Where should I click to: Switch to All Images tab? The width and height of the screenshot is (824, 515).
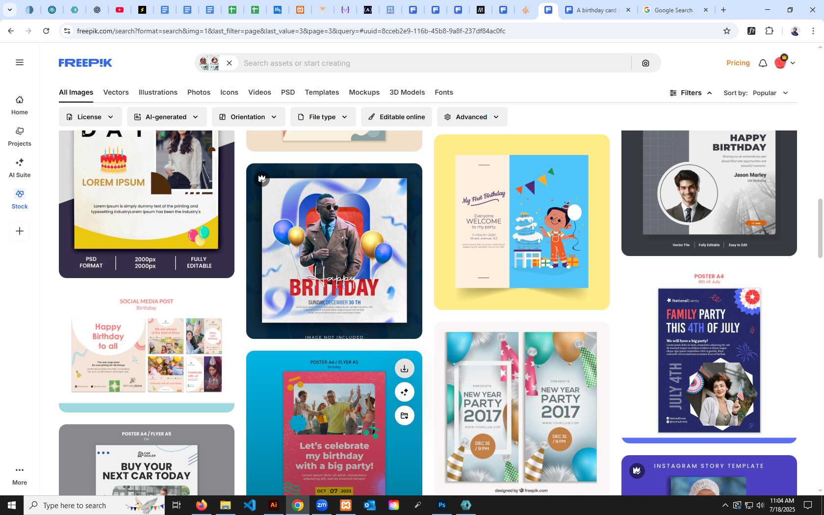(76, 92)
